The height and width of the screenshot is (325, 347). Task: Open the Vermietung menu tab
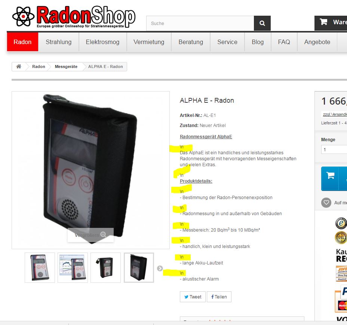(149, 42)
